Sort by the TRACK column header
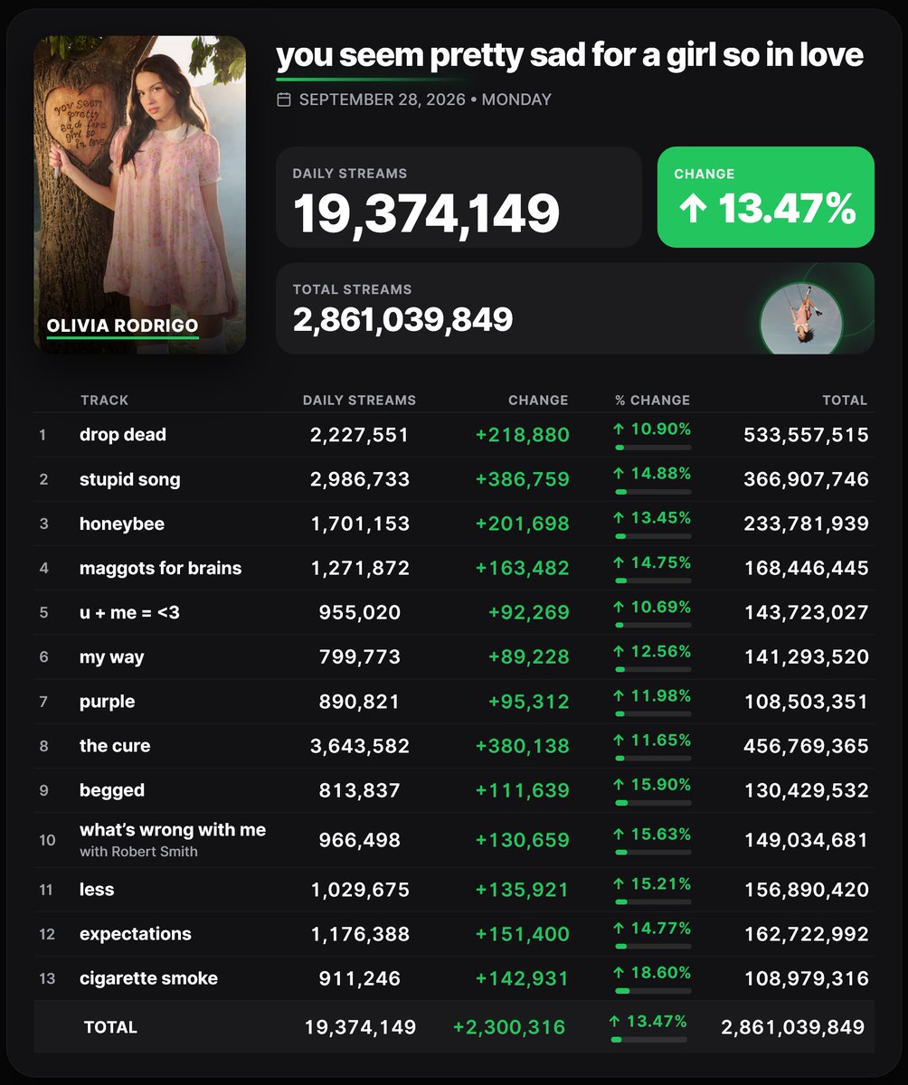 click(x=105, y=400)
